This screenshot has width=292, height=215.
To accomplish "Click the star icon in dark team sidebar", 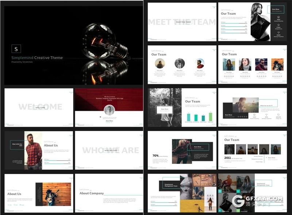I will (278, 24).
